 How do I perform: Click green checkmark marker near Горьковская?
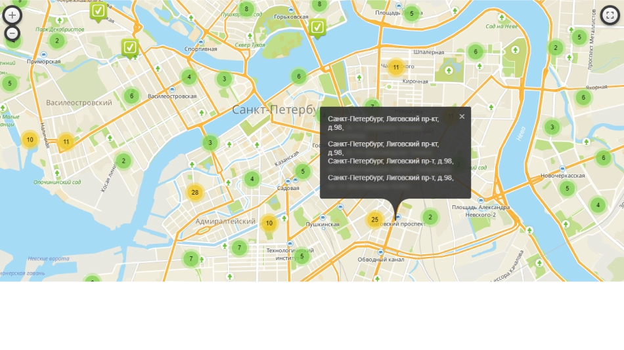317,27
